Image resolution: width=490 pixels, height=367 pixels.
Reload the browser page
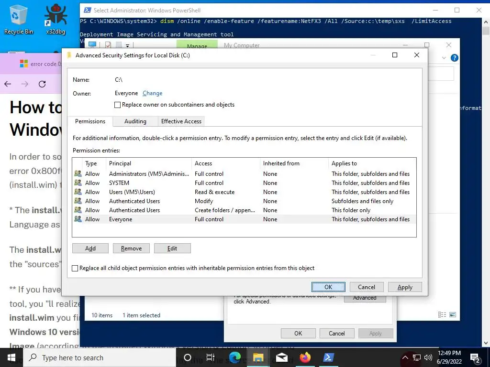[42, 84]
